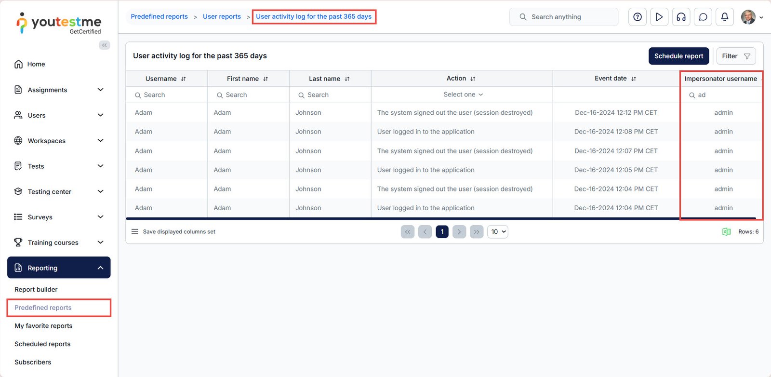Image resolution: width=771 pixels, height=377 pixels.
Task: Click the help question mark icon
Action: (x=637, y=17)
